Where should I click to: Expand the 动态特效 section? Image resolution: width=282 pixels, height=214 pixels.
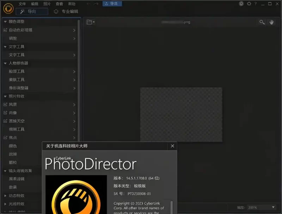(x=5, y=196)
